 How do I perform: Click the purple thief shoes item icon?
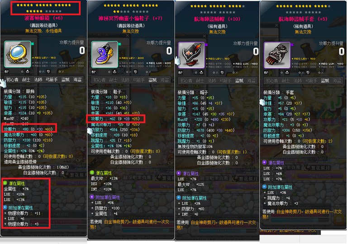105,55
